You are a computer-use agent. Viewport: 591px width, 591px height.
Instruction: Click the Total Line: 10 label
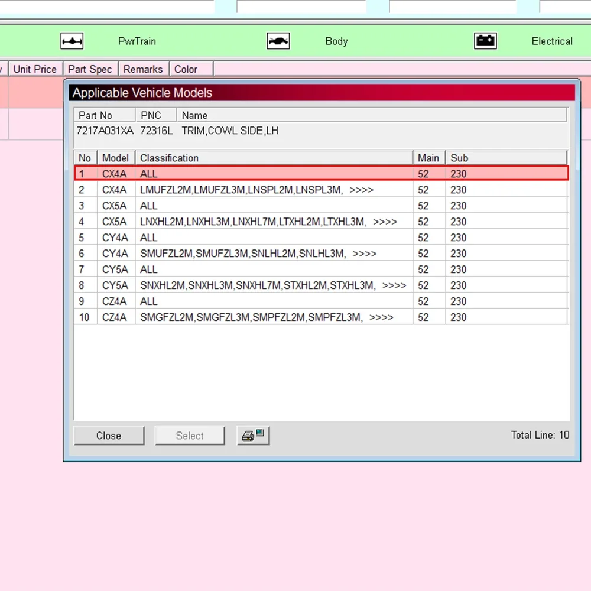540,435
